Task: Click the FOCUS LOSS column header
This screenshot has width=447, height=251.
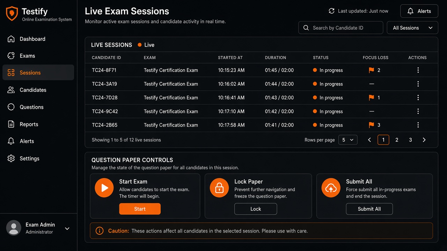Action: pos(375,58)
